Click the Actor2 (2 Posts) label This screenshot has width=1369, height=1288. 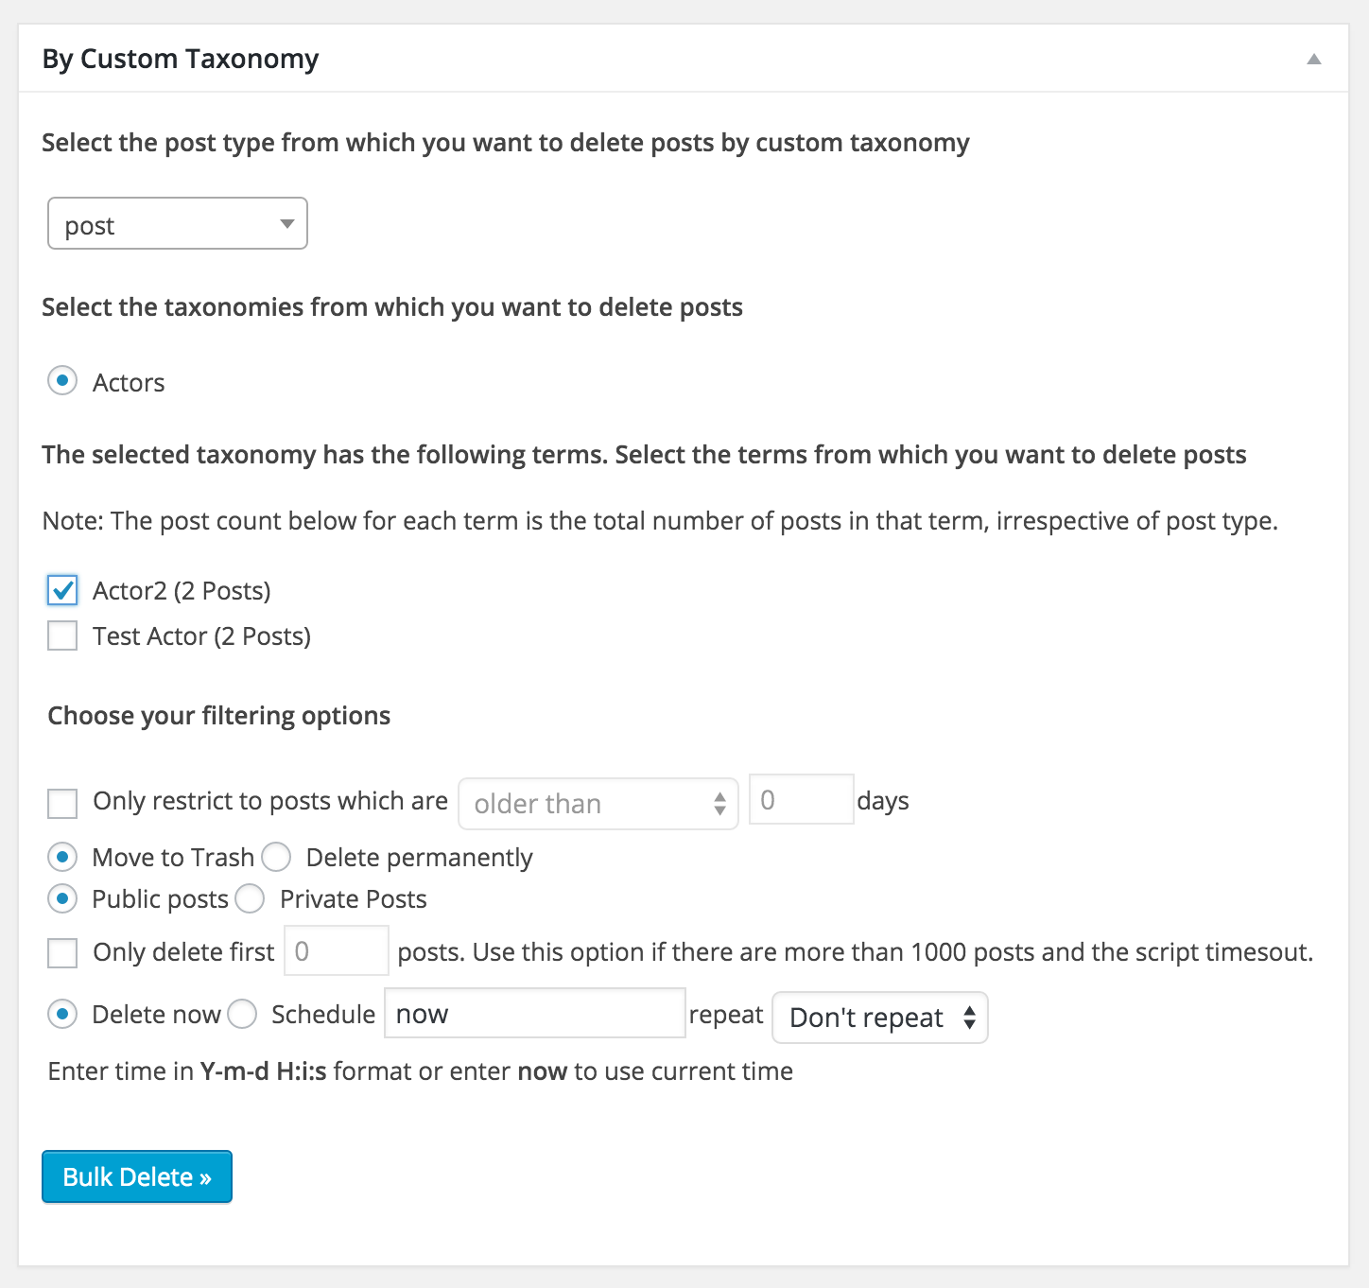(x=182, y=591)
